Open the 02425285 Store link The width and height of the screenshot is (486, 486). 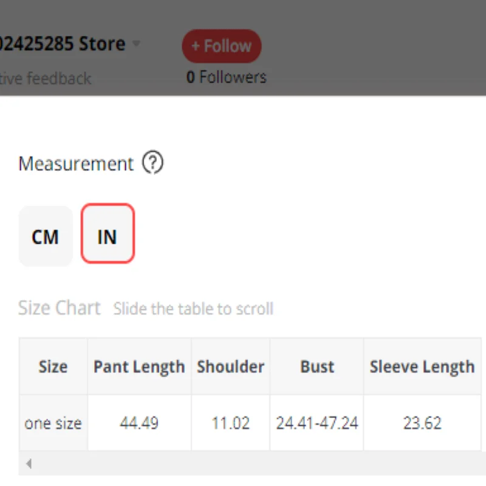(x=62, y=44)
